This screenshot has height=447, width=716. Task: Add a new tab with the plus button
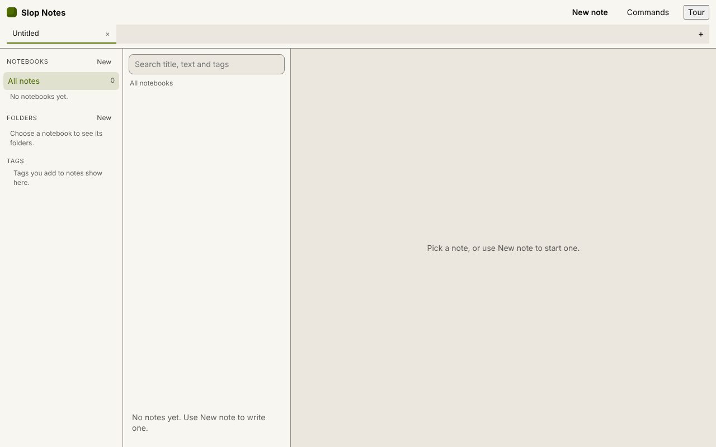pyautogui.click(x=700, y=34)
